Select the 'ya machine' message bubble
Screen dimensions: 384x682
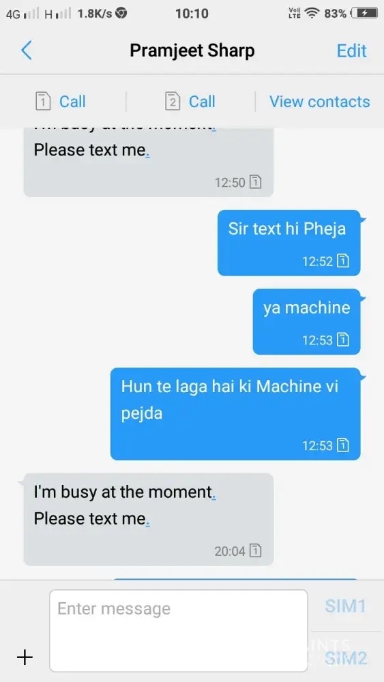click(307, 321)
